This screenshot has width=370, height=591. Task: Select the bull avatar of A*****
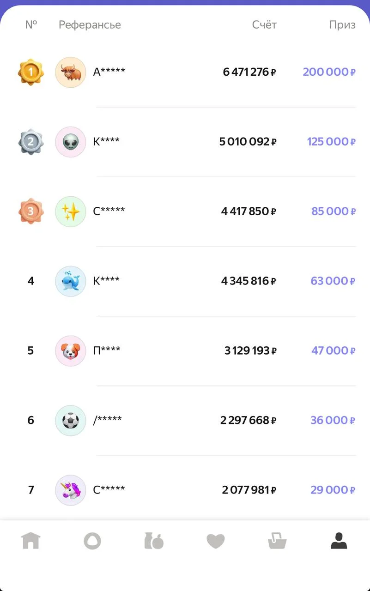pos(71,72)
